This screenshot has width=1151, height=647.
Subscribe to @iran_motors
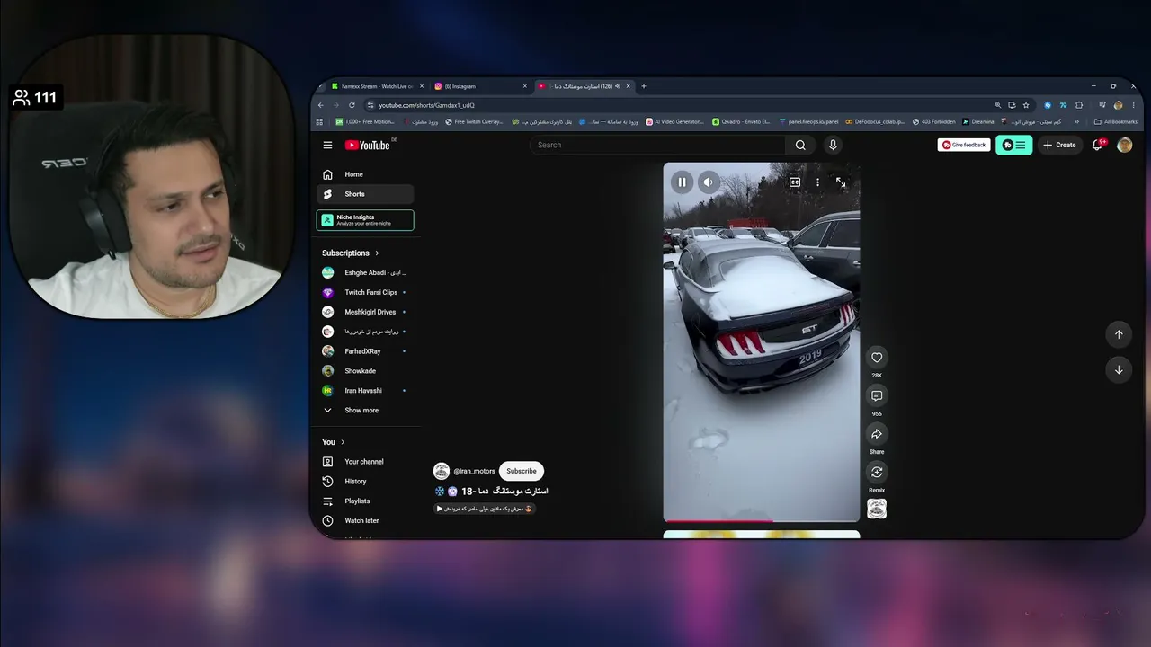click(x=522, y=471)
